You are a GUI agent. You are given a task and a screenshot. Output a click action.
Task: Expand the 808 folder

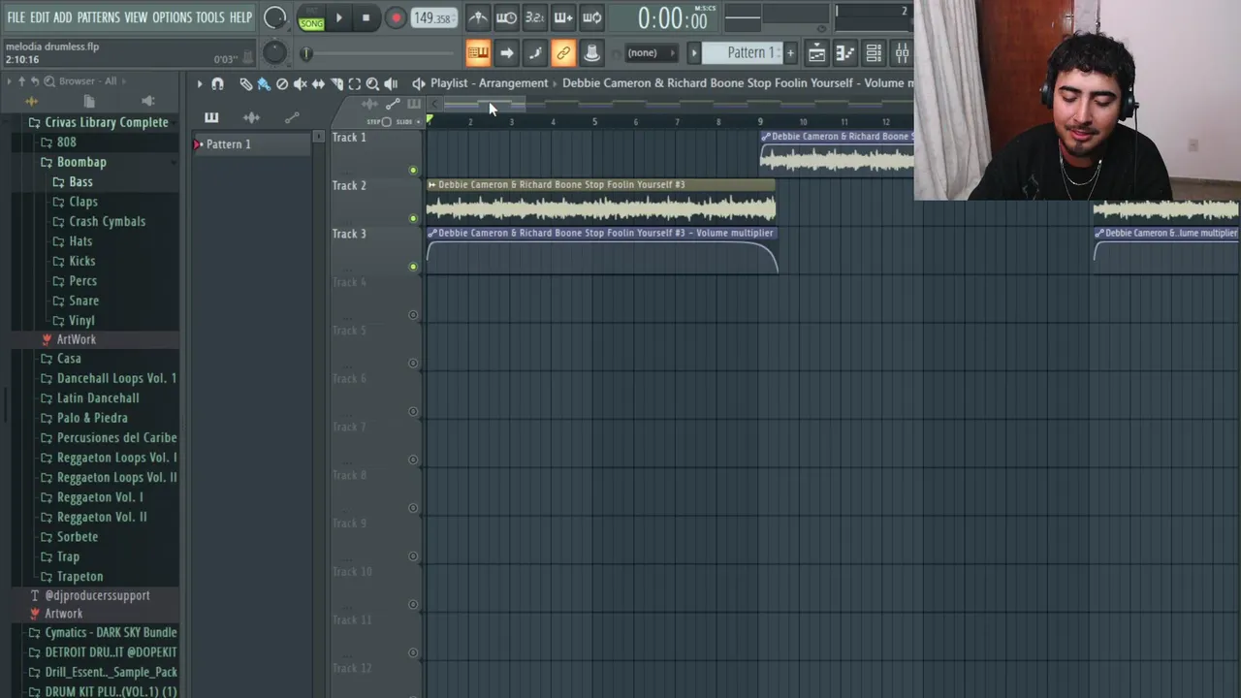(58, 142)
